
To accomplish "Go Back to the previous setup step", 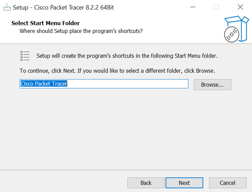I will point(146,183).
